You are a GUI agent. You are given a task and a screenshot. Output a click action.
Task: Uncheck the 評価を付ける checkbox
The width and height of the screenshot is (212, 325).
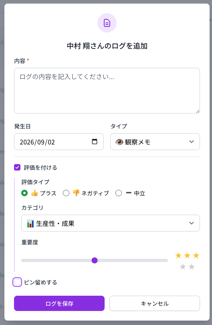click(x=17, y=167)
